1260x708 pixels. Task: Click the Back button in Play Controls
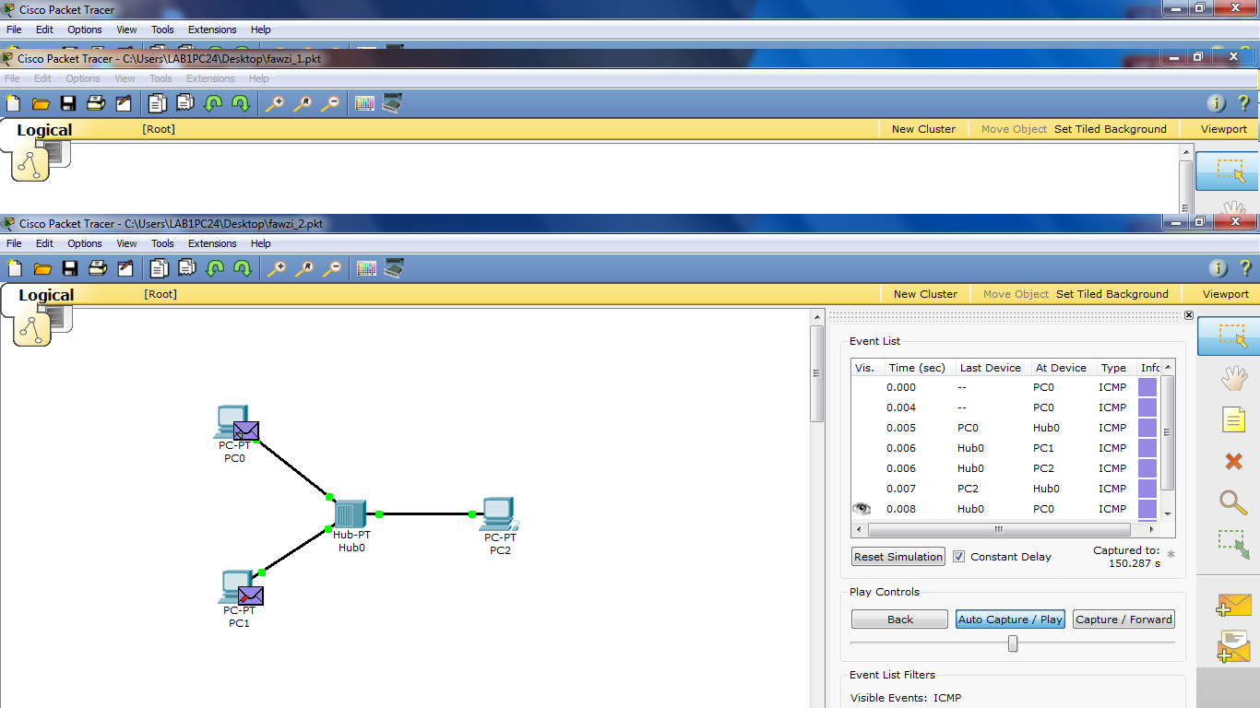click(899, 619)
